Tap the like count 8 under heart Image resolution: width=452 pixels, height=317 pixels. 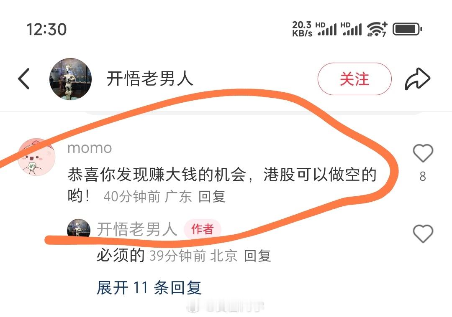[x=423, y=176]
